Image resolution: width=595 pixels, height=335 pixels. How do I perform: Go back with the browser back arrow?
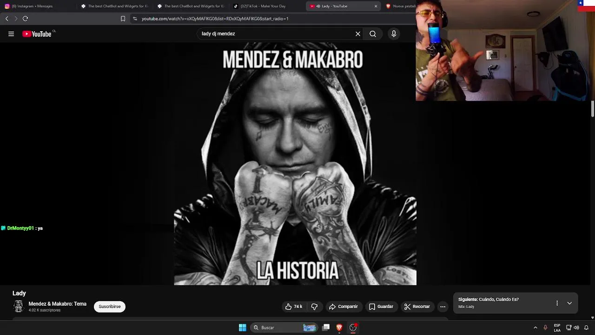(x=7, y=19)
